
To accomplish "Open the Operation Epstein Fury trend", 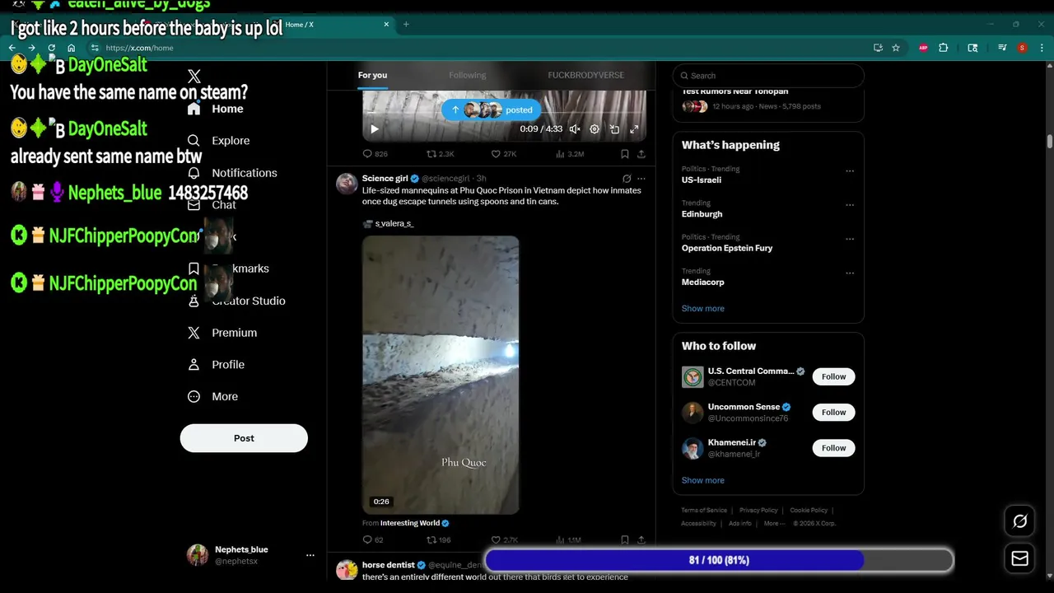I will tap(727, 248).
